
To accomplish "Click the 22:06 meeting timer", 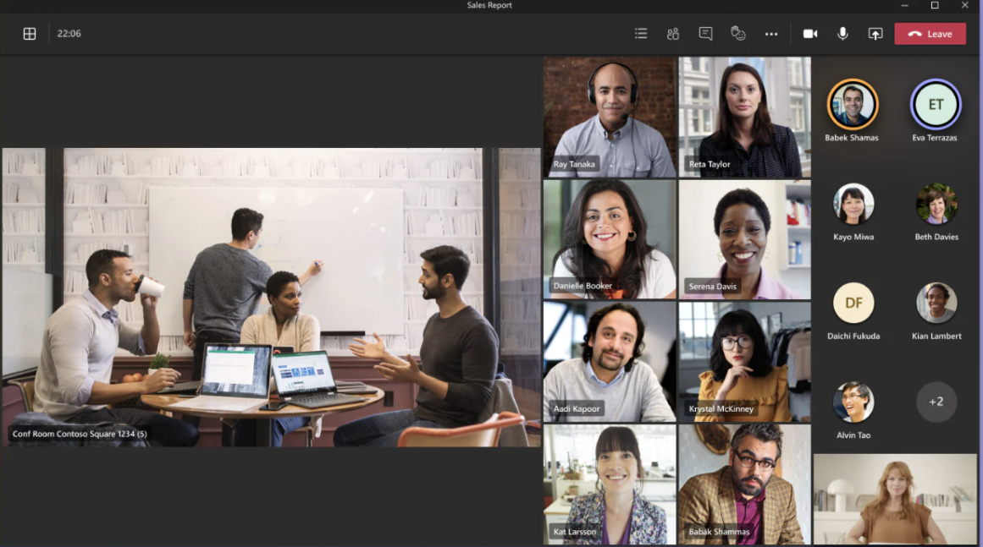I will coord(69,34).
